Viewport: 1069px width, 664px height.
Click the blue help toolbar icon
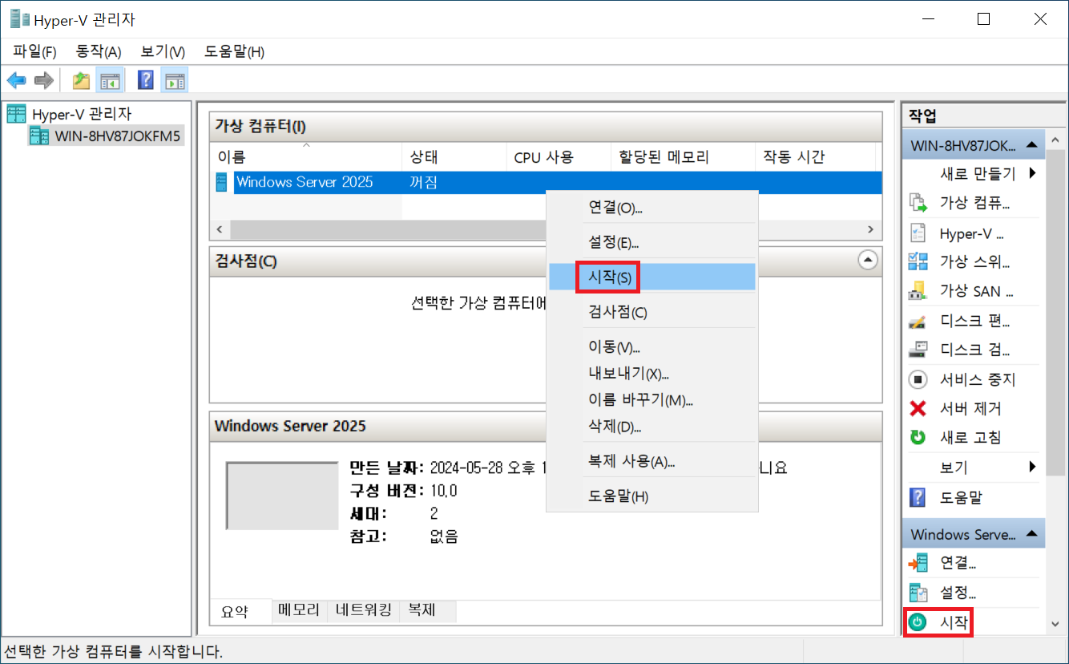pos(146,80)
